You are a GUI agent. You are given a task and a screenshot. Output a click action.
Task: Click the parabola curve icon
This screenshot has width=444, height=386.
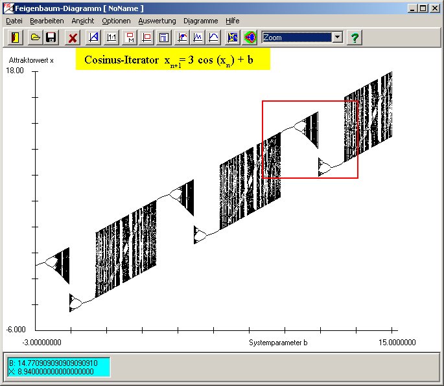point(213,38)
